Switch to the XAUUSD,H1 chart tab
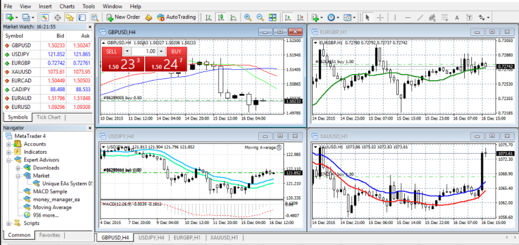 (224, 237)
